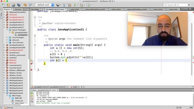Select the first index.html editor tab

coord(75,9)
